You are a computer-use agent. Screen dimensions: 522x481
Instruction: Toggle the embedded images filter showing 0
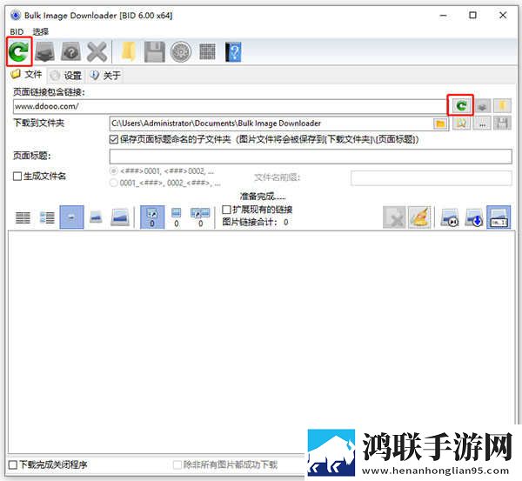[x=176, y=217]
